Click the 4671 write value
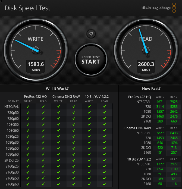The width and height of the screenshot is (182, 189). click(x=160, y=102)
